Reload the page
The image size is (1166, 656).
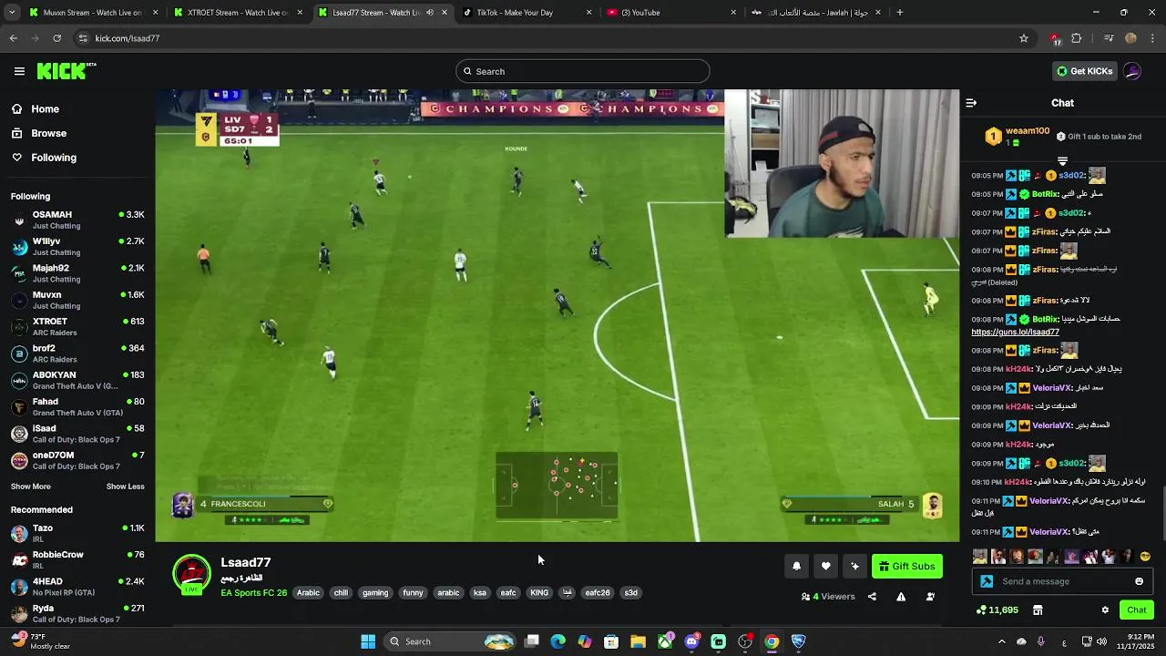coord(57,38)
